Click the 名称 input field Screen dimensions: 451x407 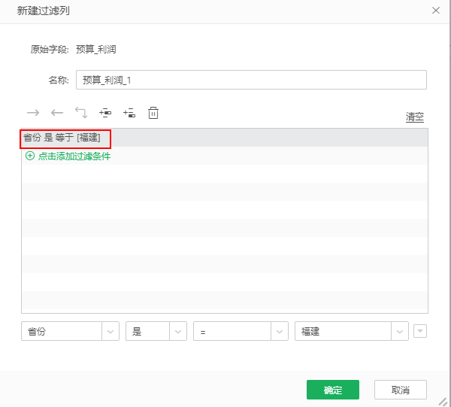pyautogui.click(x=251, y=80)
